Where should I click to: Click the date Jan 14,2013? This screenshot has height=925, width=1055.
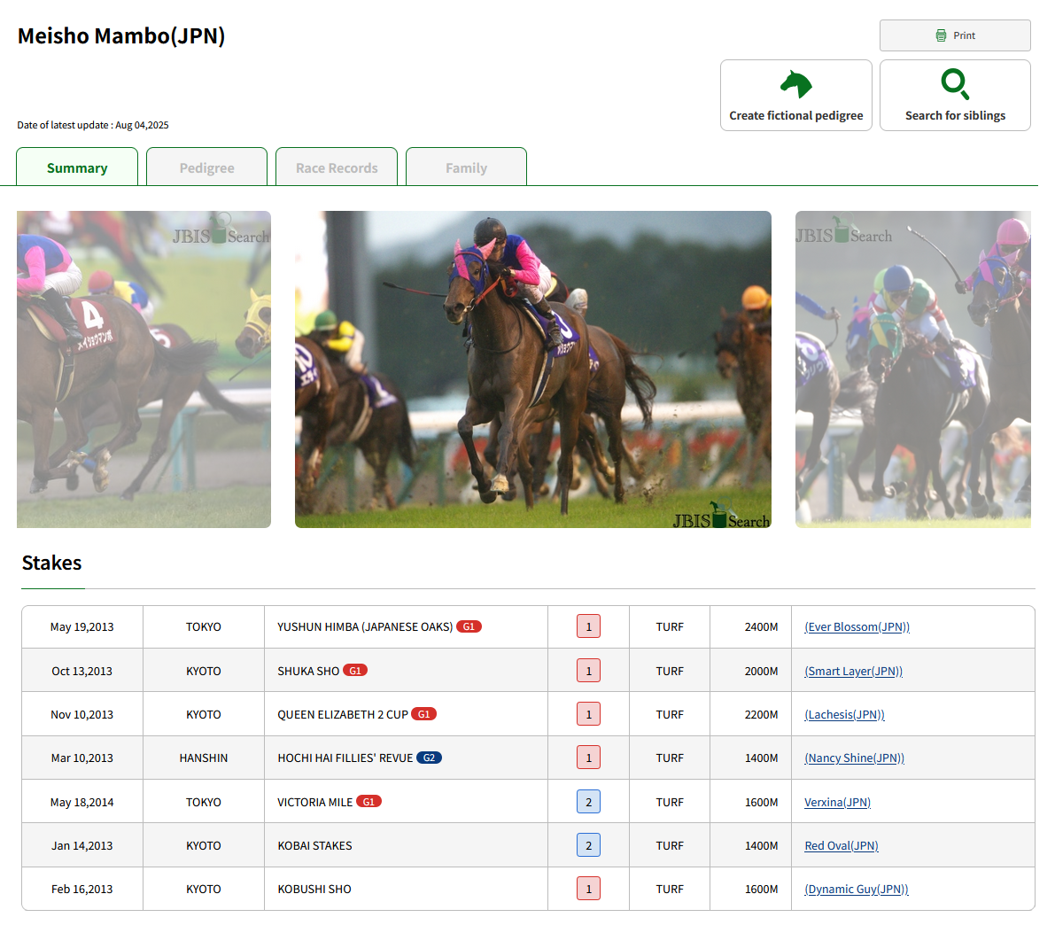[82, 846]
